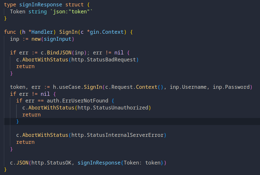Click the first return statement
This screenshot has width=260, height=175.
25,66
